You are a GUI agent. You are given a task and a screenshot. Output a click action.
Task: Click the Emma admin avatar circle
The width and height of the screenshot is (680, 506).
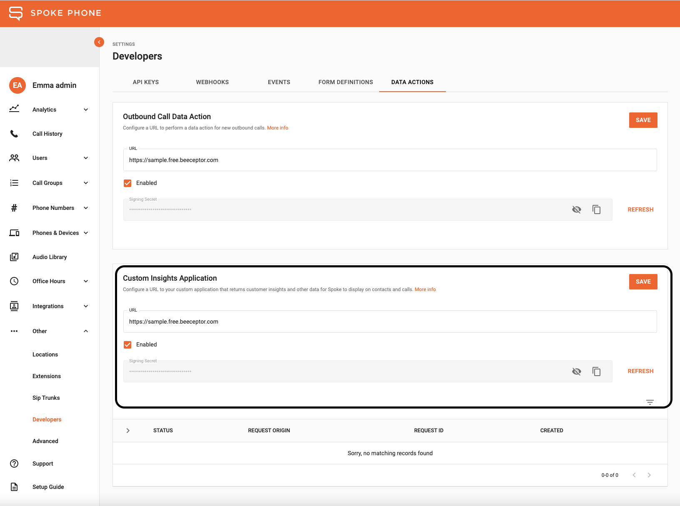pyautogui.click(x=17, y=85)
